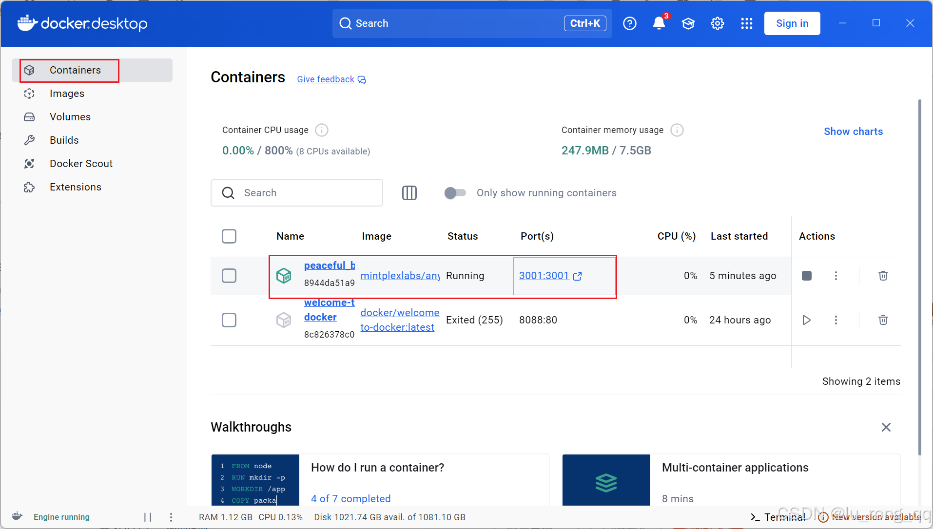Image resolution: width=933 pixels, height=529 pixels.
Task: Open the peaceful_b container name link
Action: [330, 265]
